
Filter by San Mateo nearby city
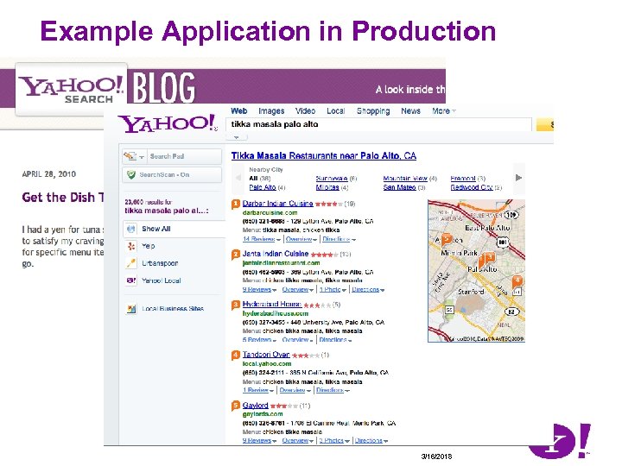[399, 187]
